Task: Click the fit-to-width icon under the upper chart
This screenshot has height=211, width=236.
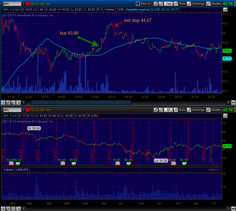Action: point(233,103)
